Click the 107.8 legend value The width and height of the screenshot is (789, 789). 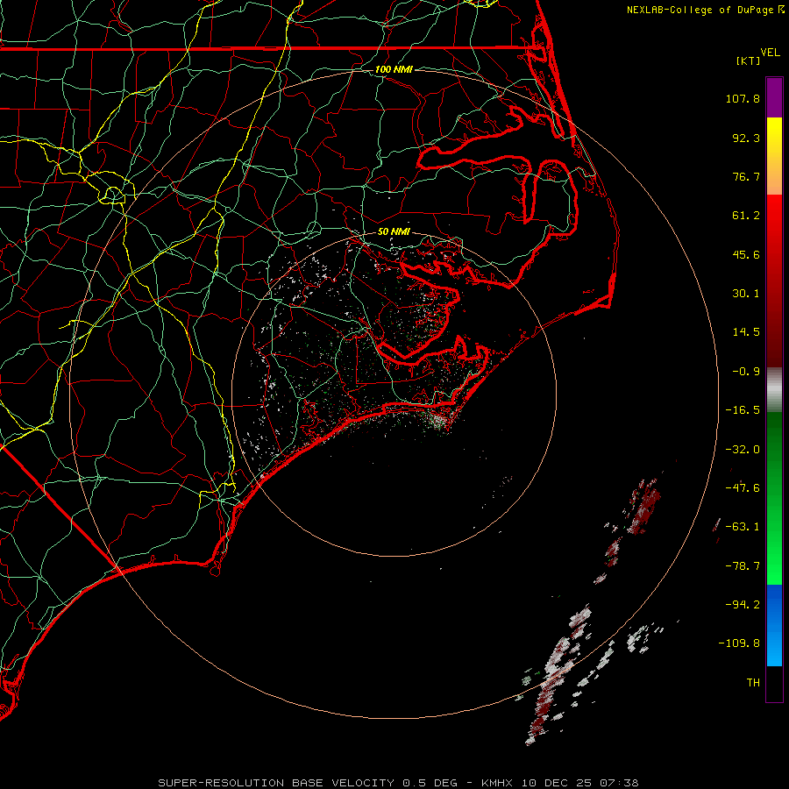pos(743,98)
